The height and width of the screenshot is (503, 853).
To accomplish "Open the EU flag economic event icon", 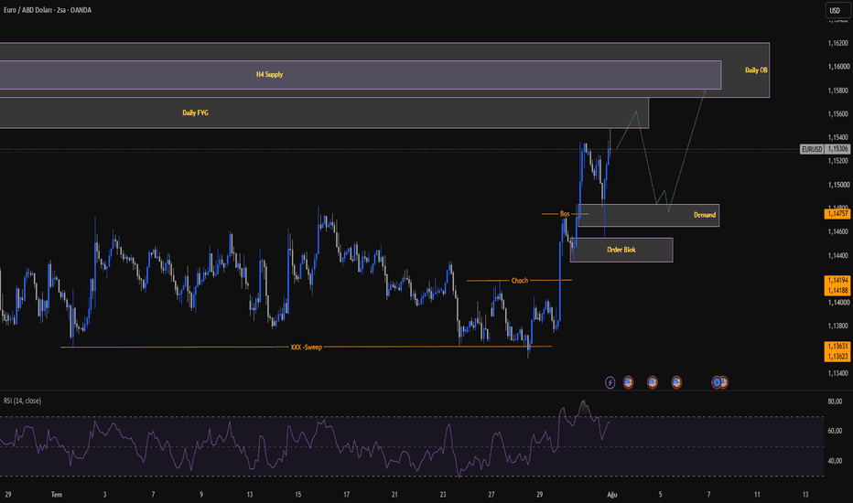I will pyautogui.click(x=716, y=382).
